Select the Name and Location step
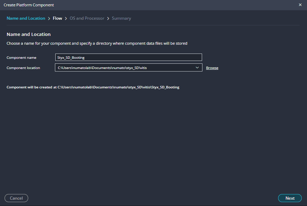307x206 pixels. 26,18
